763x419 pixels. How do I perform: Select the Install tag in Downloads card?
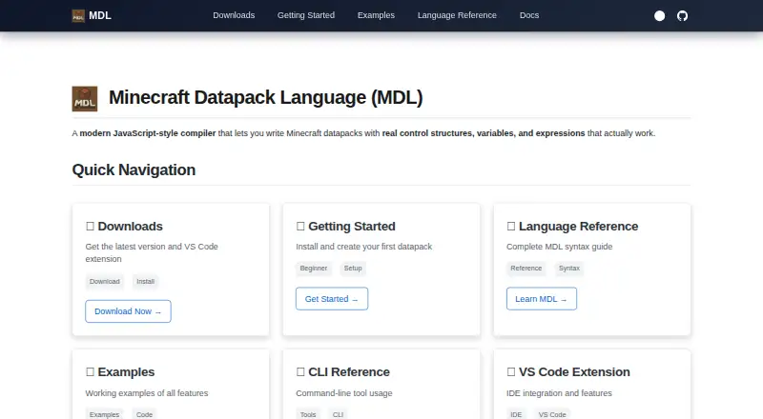pos(146,282)
